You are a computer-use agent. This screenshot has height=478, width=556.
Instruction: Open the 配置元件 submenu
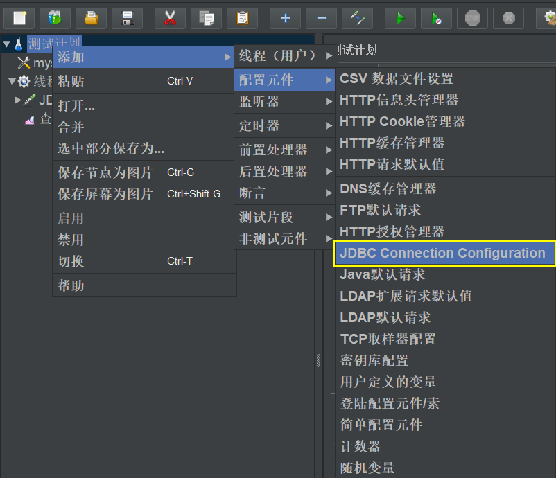pos(284,80)
